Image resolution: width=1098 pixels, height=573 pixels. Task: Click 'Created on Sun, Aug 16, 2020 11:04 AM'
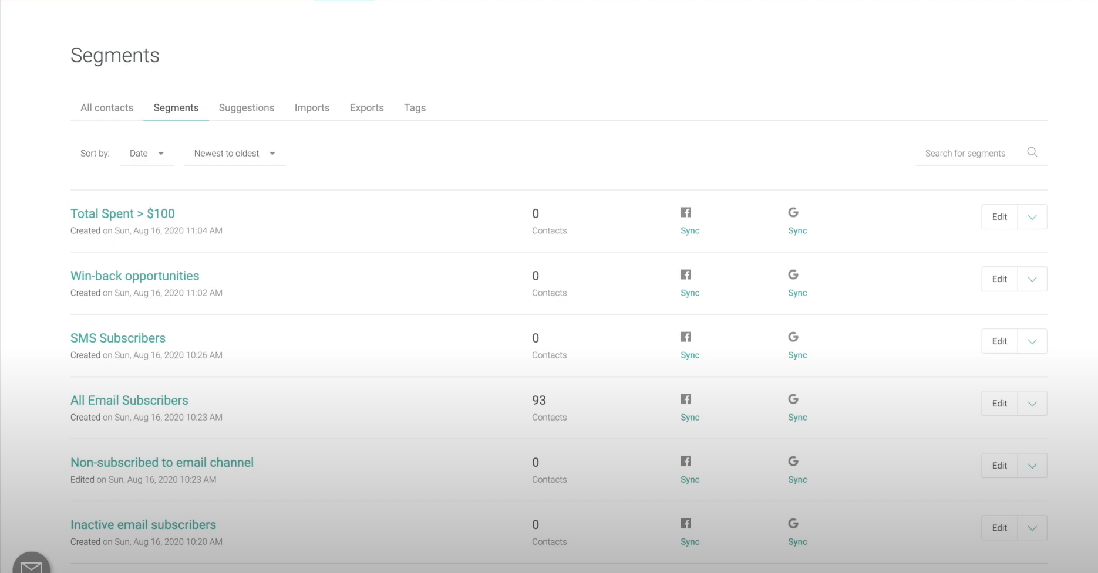tap(146, 230)
